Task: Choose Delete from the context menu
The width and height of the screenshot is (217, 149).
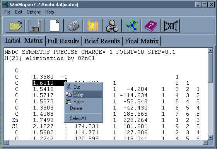Action: tap(84, 108)
